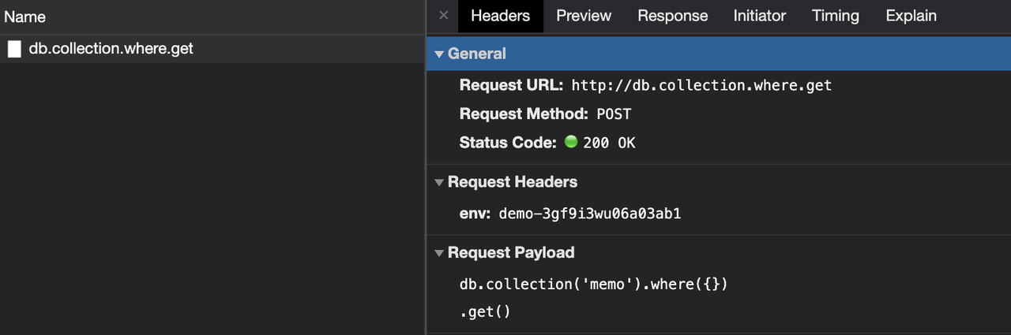Switch to the Headers tab
The height and width of the screenshot is (335, 1011).
[500, 16]
